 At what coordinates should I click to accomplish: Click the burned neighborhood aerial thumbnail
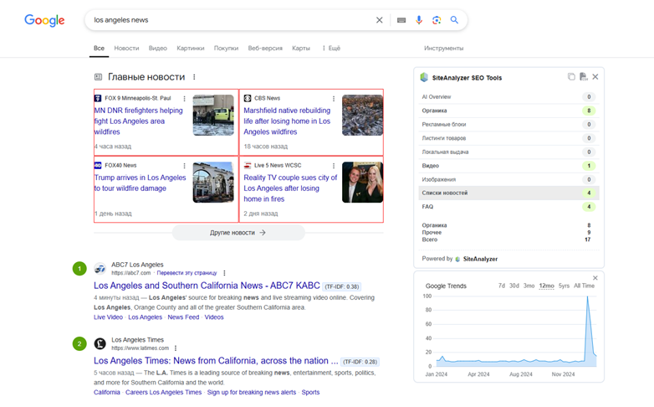362,115
